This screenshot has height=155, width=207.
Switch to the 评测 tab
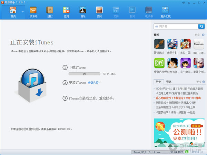159,82
